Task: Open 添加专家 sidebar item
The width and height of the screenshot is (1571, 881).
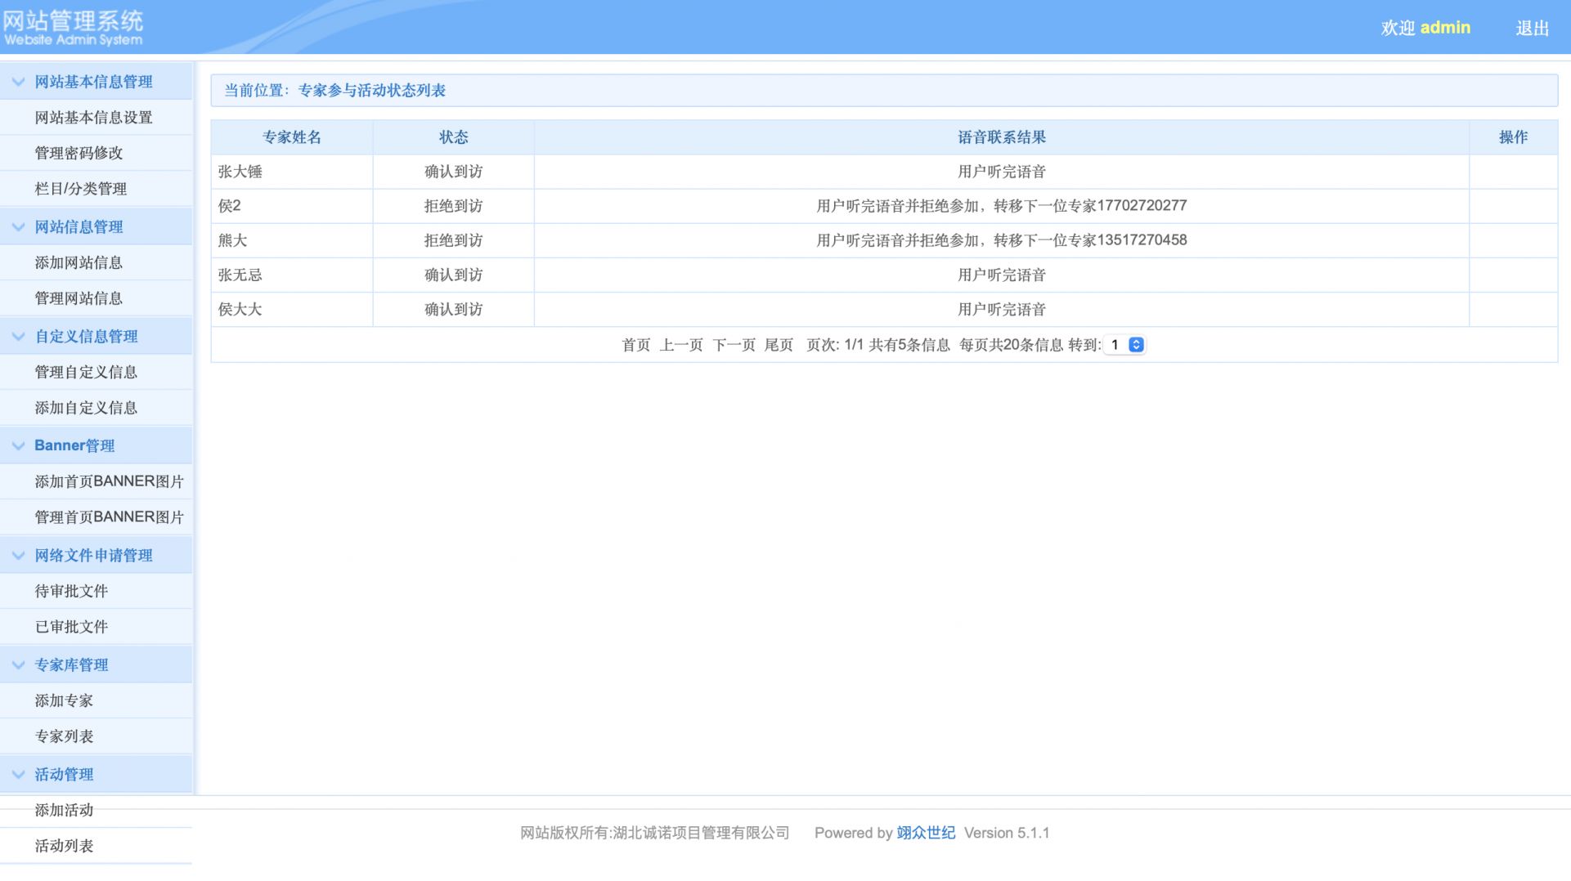Action: (64, 700)
